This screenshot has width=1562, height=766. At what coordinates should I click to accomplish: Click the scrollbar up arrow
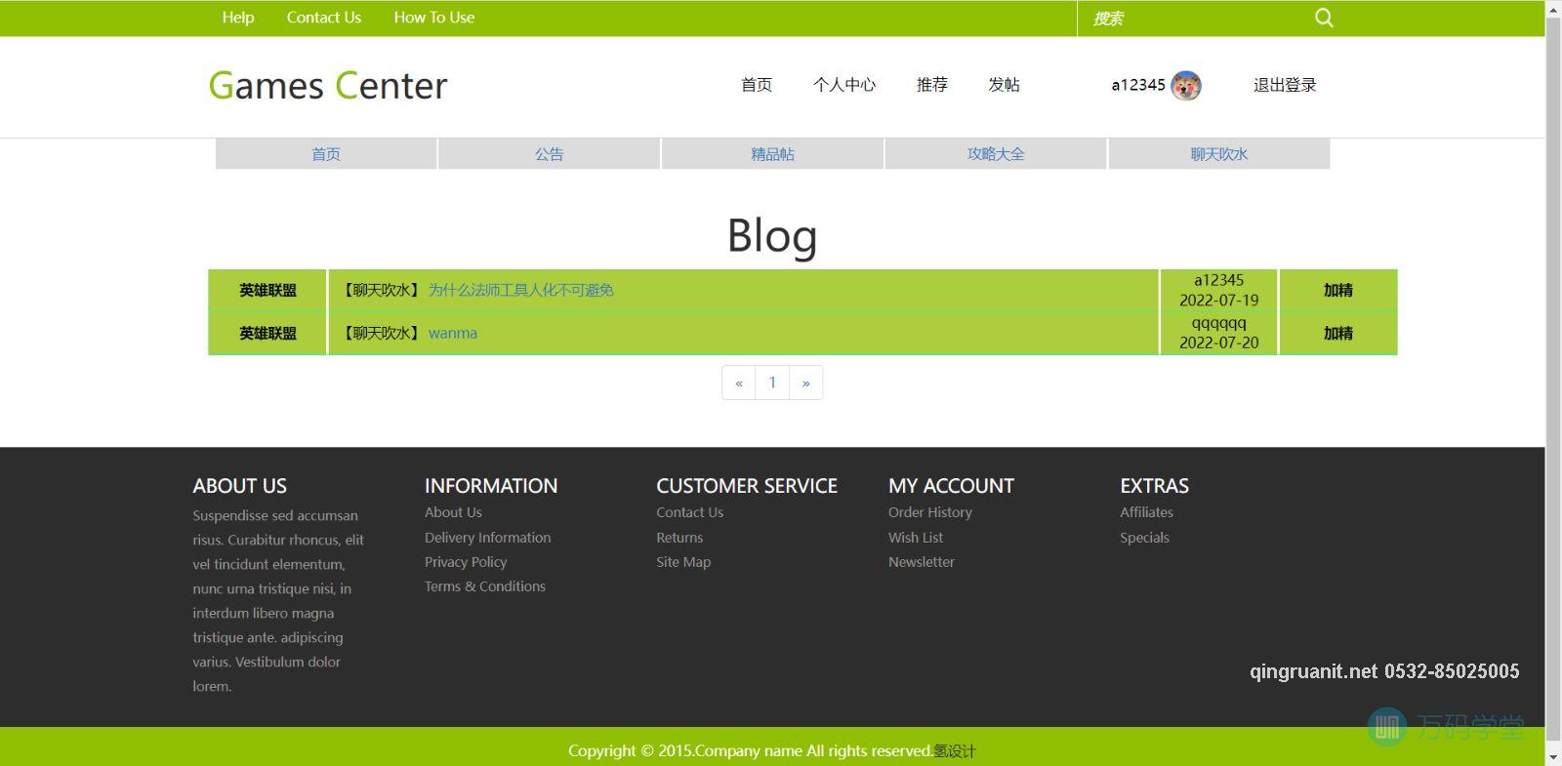point(1553,8)
